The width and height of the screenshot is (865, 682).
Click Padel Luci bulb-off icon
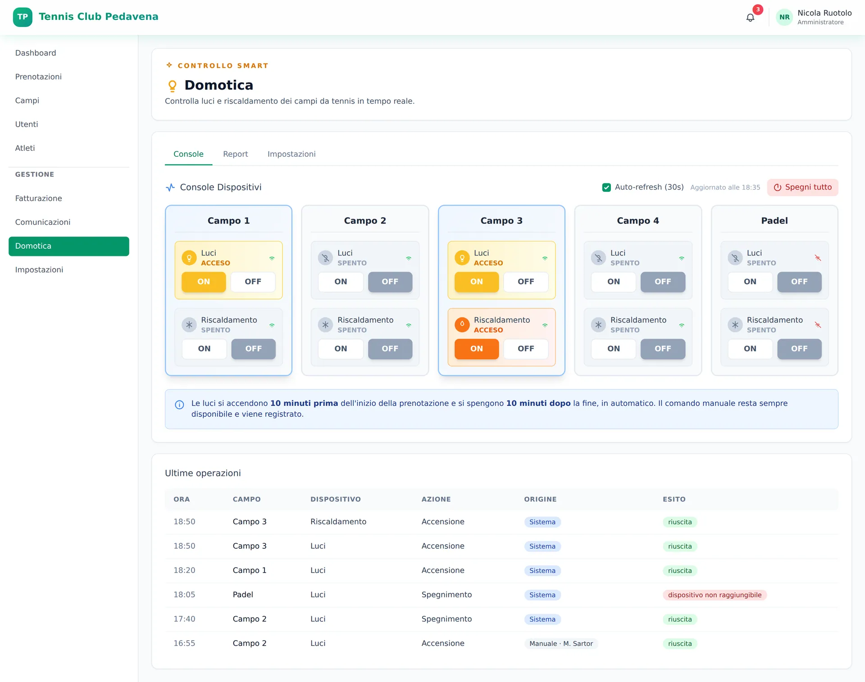735,258
